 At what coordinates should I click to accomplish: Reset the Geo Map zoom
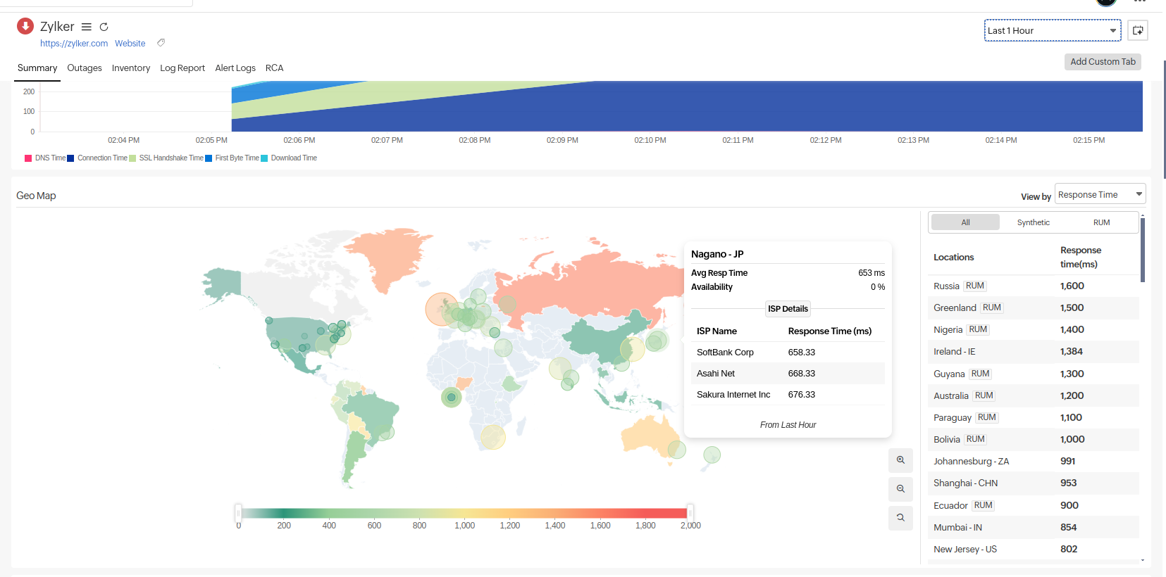point(900,518)
